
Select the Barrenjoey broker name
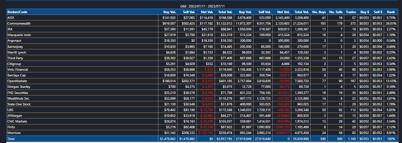pos(15,46)
